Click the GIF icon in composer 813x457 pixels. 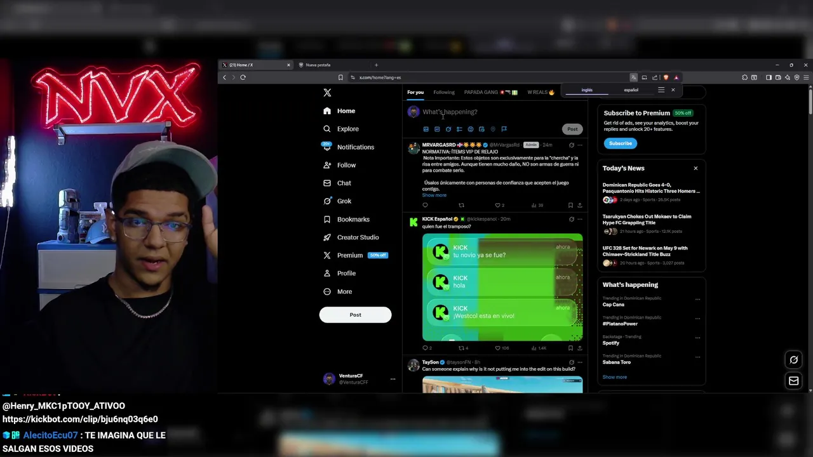pyautogui.click(x=437, y=129)
